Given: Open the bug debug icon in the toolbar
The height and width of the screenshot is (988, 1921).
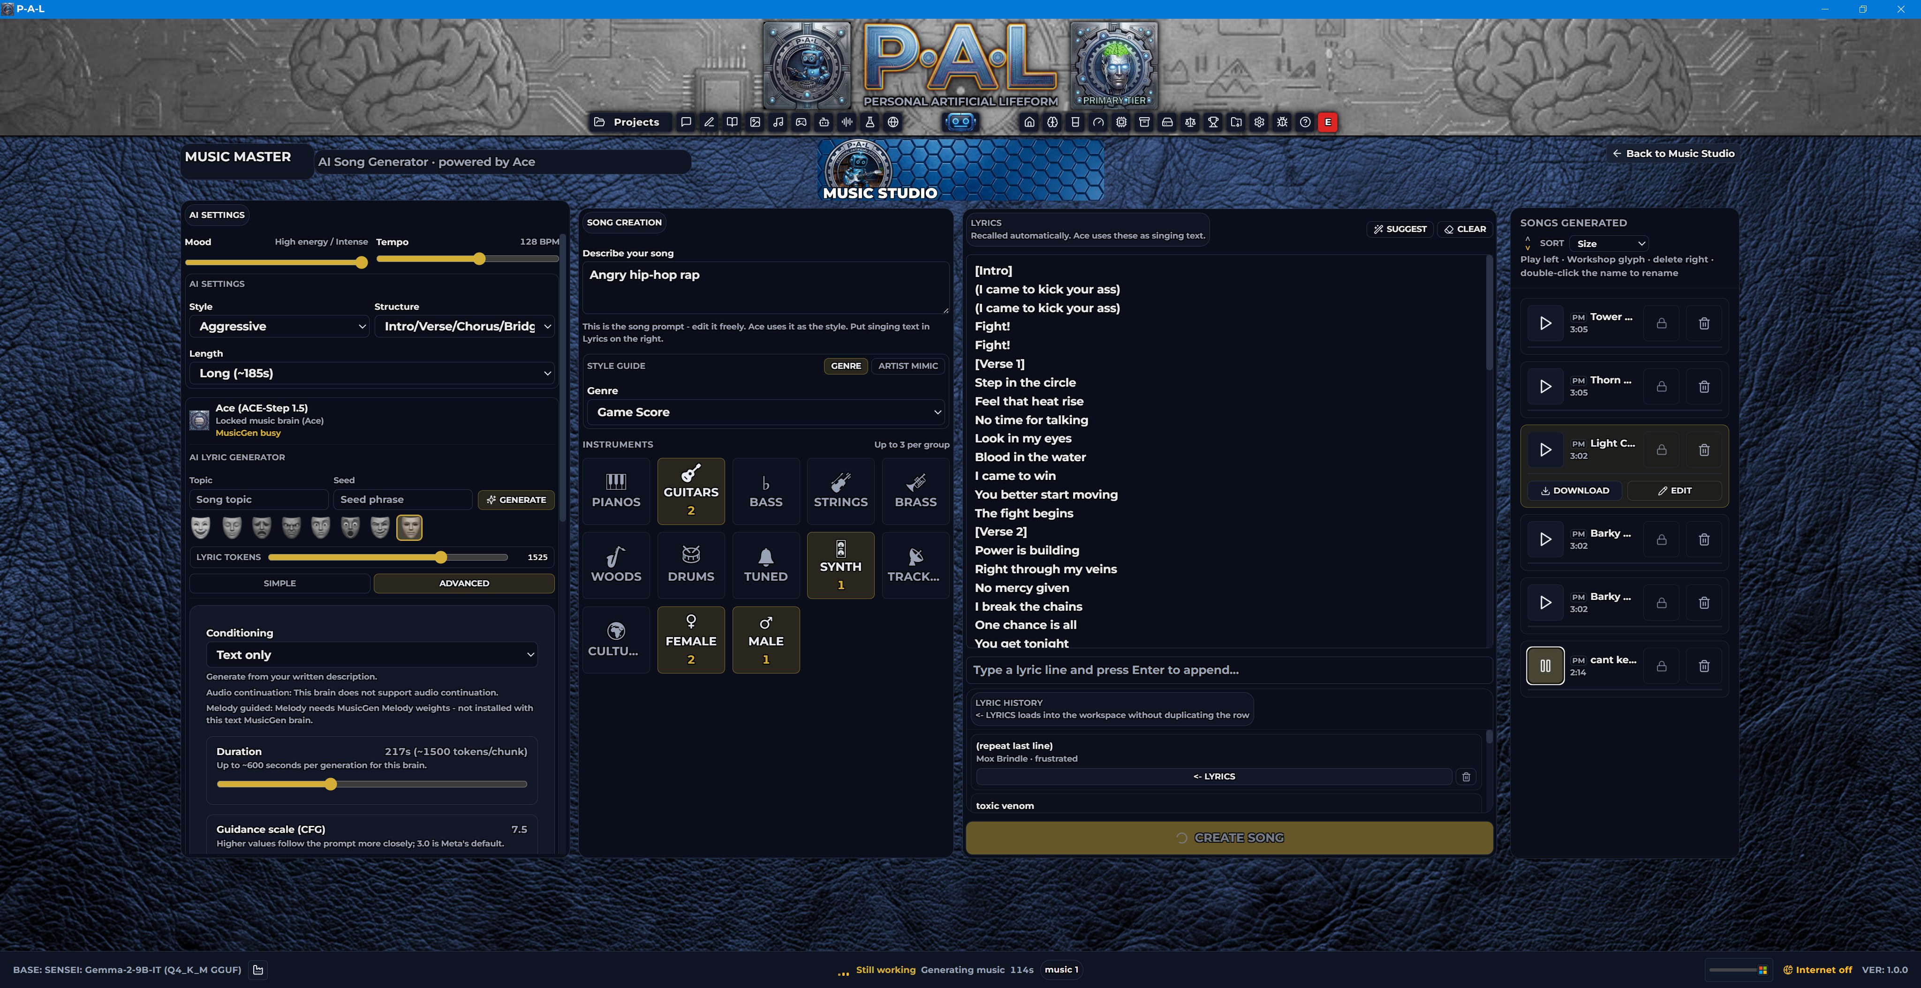Looking at the screenshot, I should click(1282, 122).
